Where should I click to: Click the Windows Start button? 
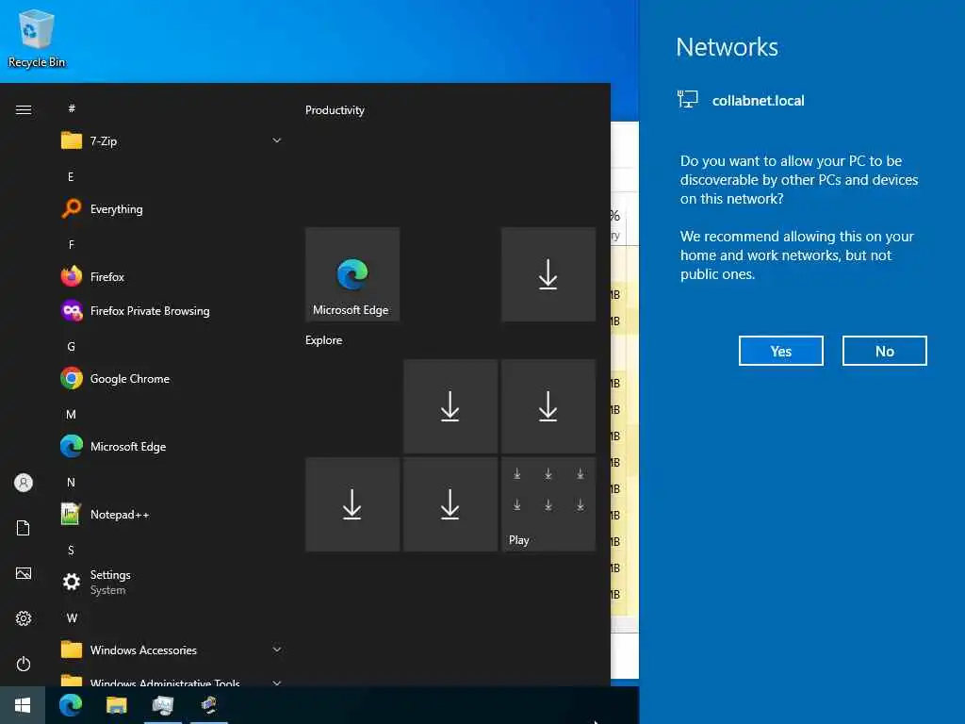click(x=23, y=705)
